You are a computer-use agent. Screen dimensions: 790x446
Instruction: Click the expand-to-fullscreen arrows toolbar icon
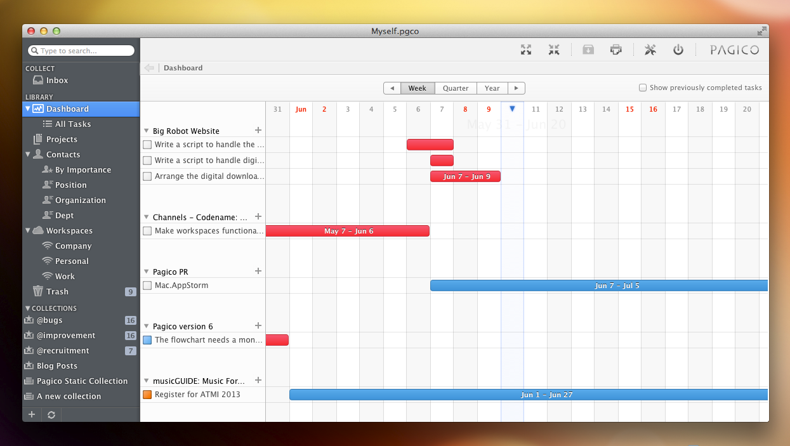[x=525, y=49]
